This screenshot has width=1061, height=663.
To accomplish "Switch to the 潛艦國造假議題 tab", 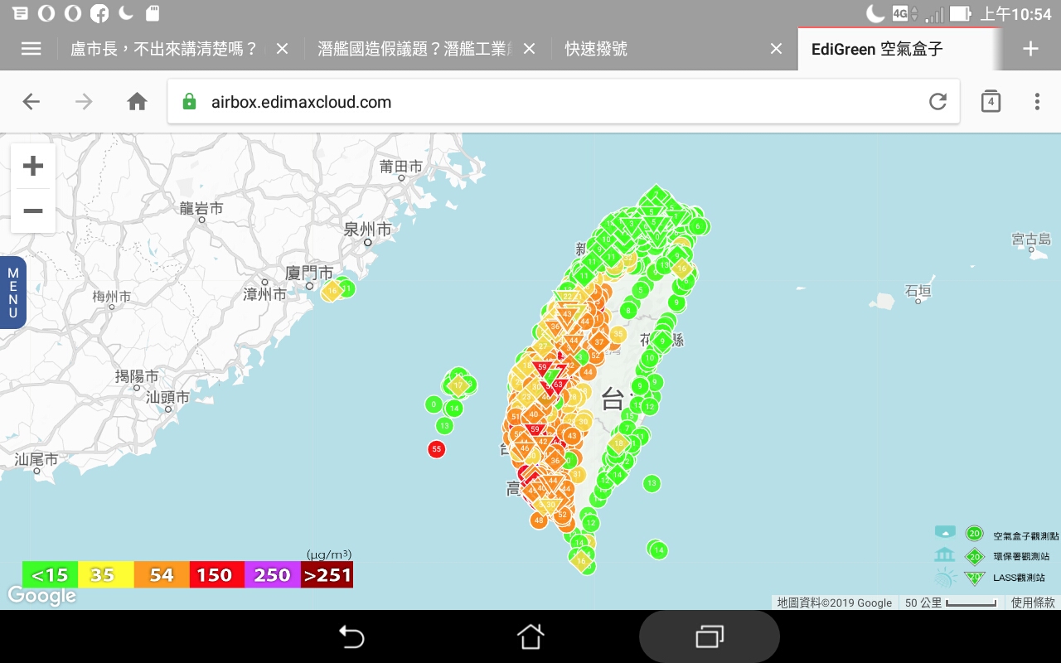I will (415, 49).
